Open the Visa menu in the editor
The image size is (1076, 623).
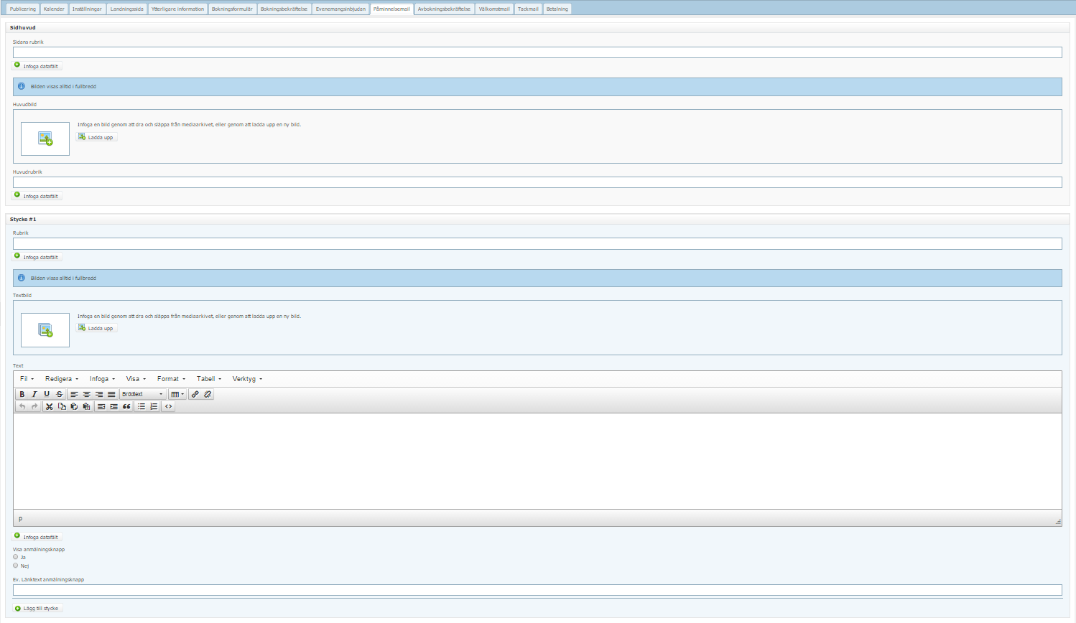(x=136, y=379)
